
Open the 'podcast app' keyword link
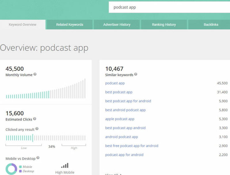[115, 83]
